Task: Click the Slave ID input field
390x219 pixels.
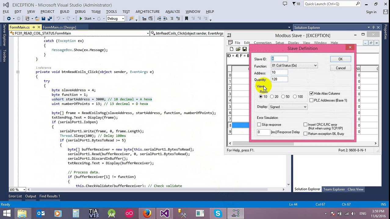Action: tap(279, 59)
